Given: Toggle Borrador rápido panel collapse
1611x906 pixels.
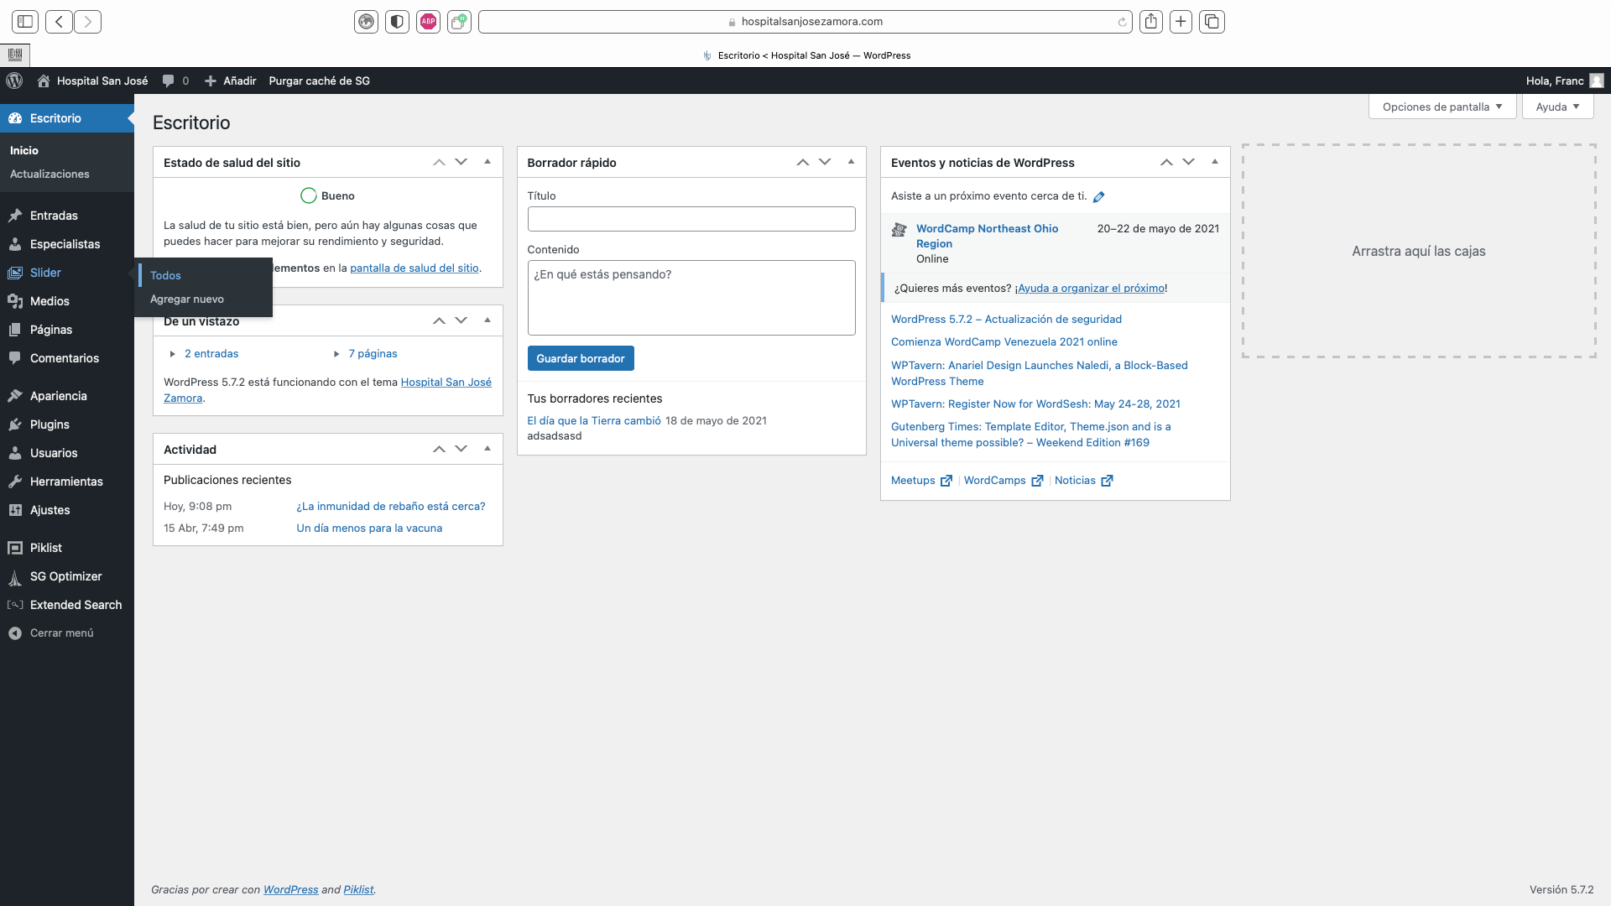Looking at the screenshot, I should point(851,162).
